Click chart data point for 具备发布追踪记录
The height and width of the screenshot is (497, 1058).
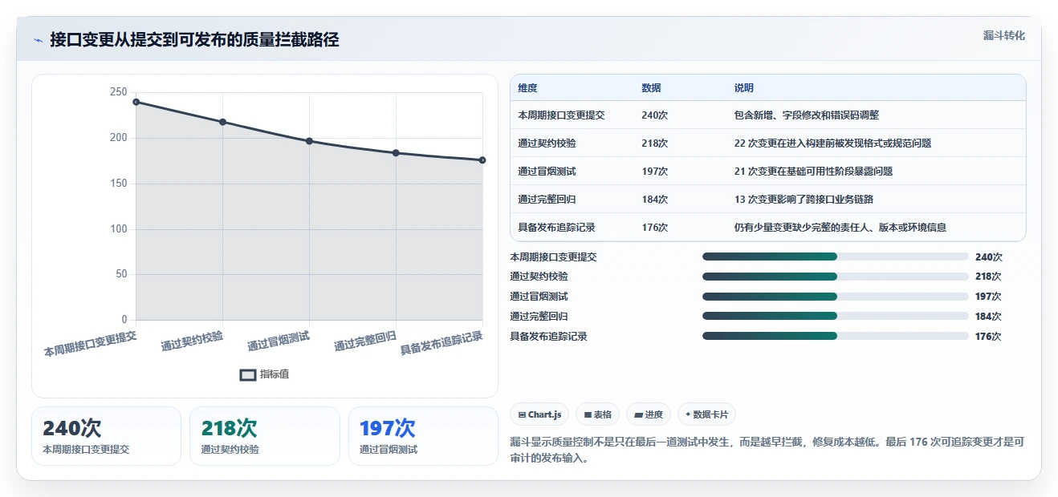pos(482,160)
